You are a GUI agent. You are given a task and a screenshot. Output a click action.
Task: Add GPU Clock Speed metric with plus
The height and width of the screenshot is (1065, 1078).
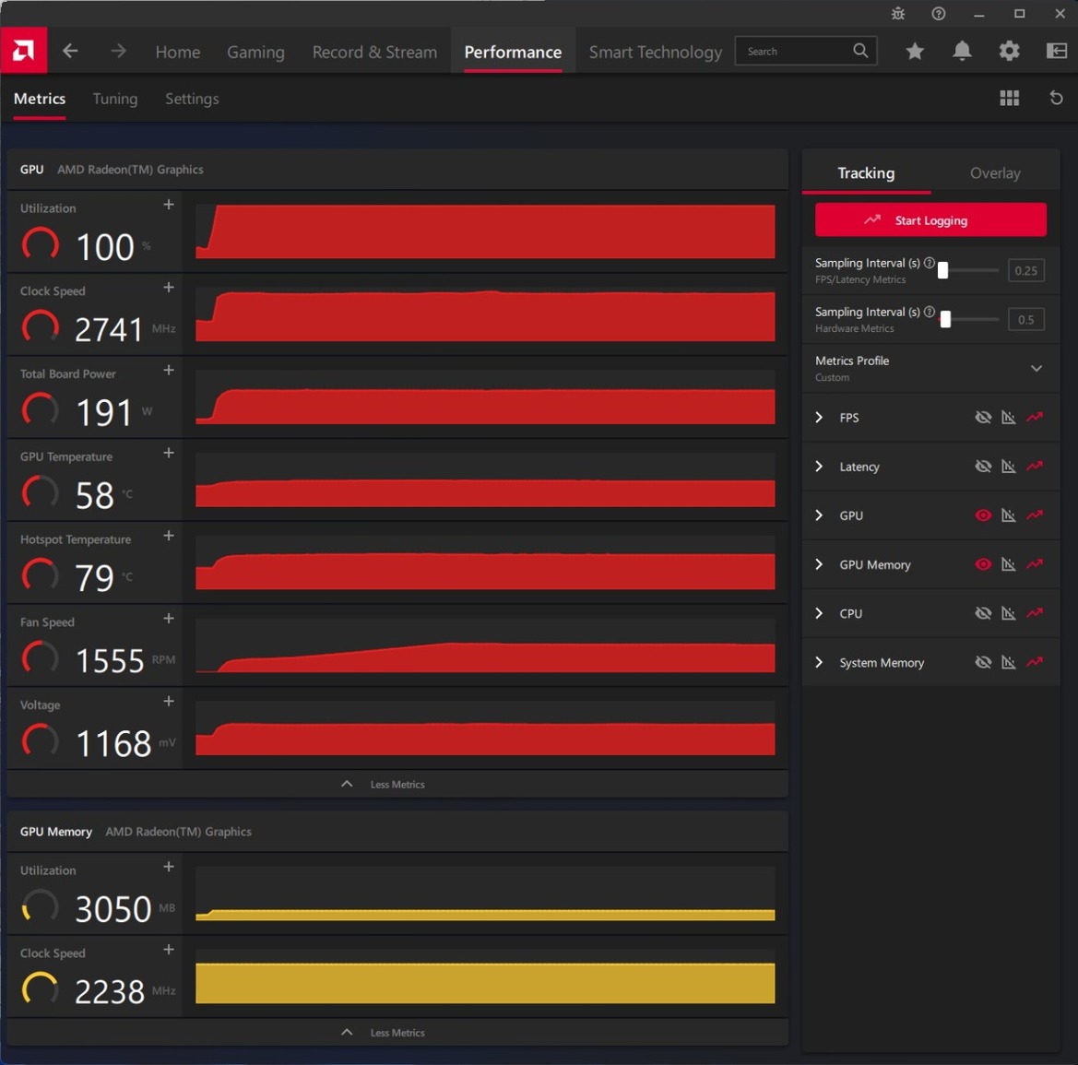point(169,288)
